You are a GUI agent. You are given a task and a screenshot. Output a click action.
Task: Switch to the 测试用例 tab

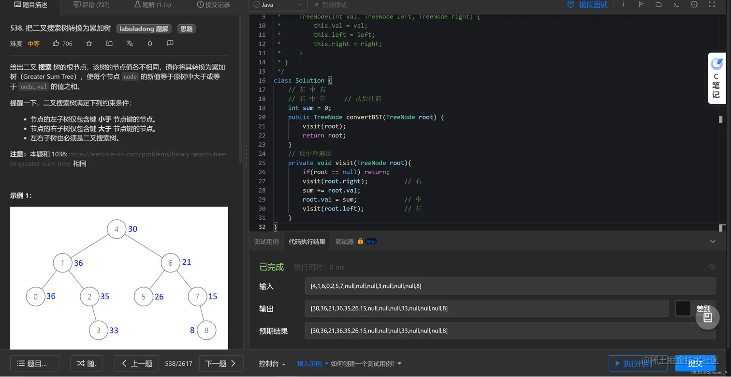266,241
